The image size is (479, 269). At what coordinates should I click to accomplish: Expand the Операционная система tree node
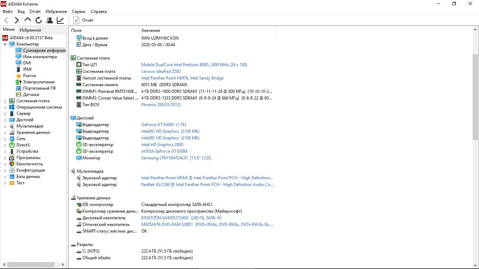coord(5,107)
